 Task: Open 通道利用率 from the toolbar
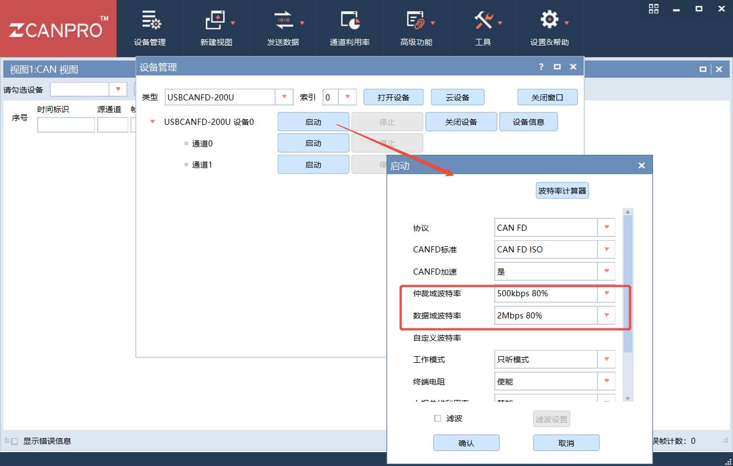[350, 28]
